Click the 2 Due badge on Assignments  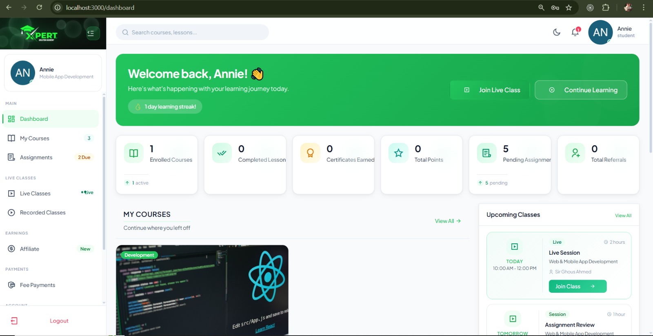tap(84, 157)
